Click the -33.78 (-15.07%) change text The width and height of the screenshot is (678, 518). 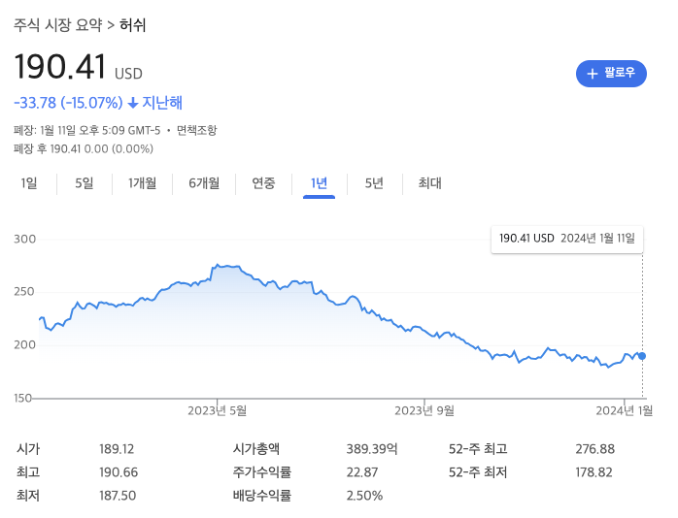tap(68, 103)
